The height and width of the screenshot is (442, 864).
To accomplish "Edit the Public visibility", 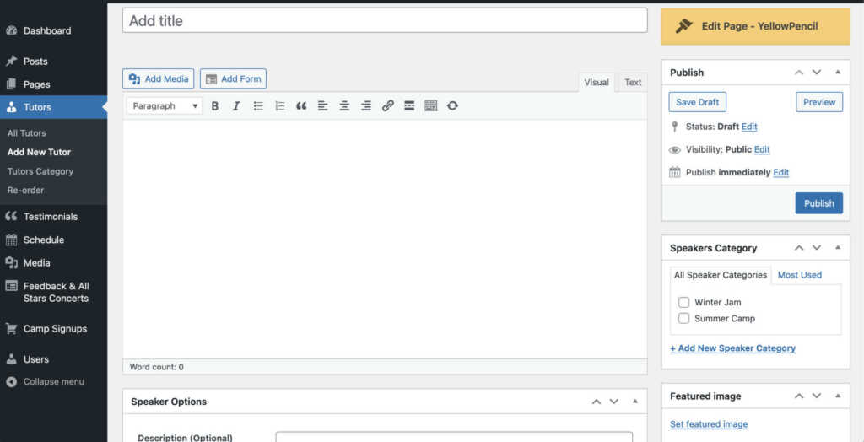I will (762, 150).
